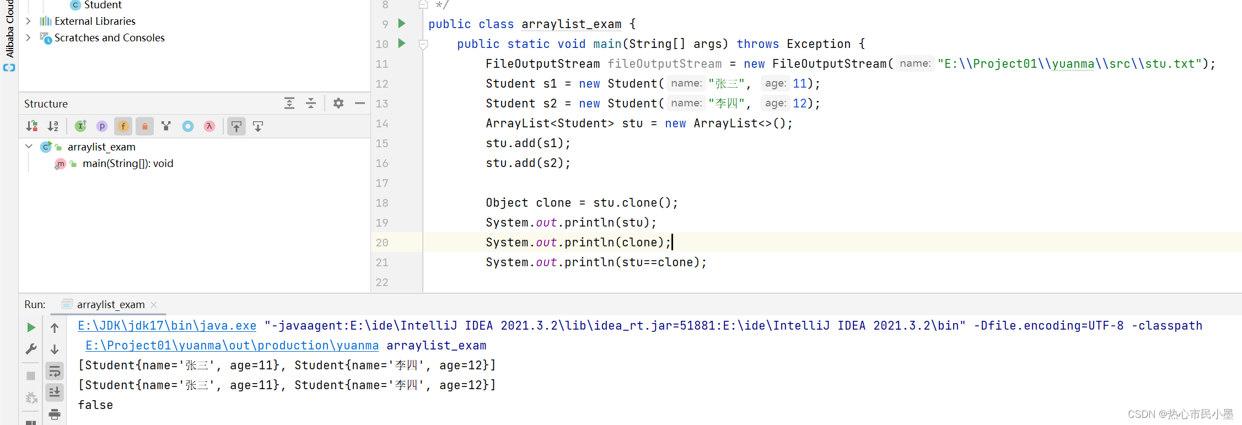Screen dimensions: 1242x425
Task: Toggle Show non-public orange lock icon
Action: click(x=145, y=126)
